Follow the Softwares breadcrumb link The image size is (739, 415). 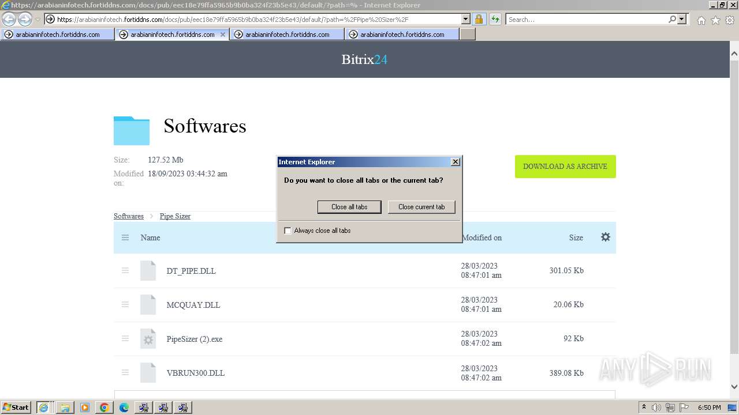point(129,216)
